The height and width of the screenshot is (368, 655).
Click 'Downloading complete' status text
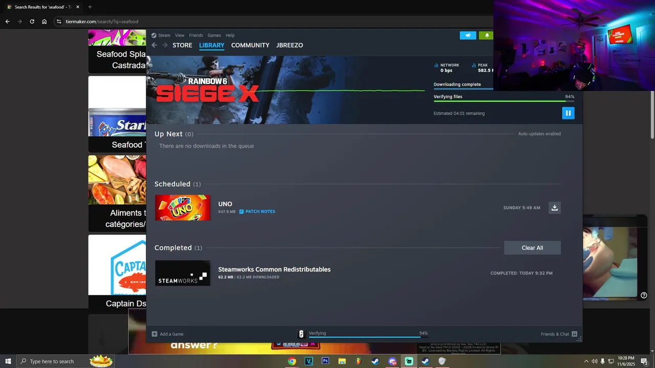point(457,84)
